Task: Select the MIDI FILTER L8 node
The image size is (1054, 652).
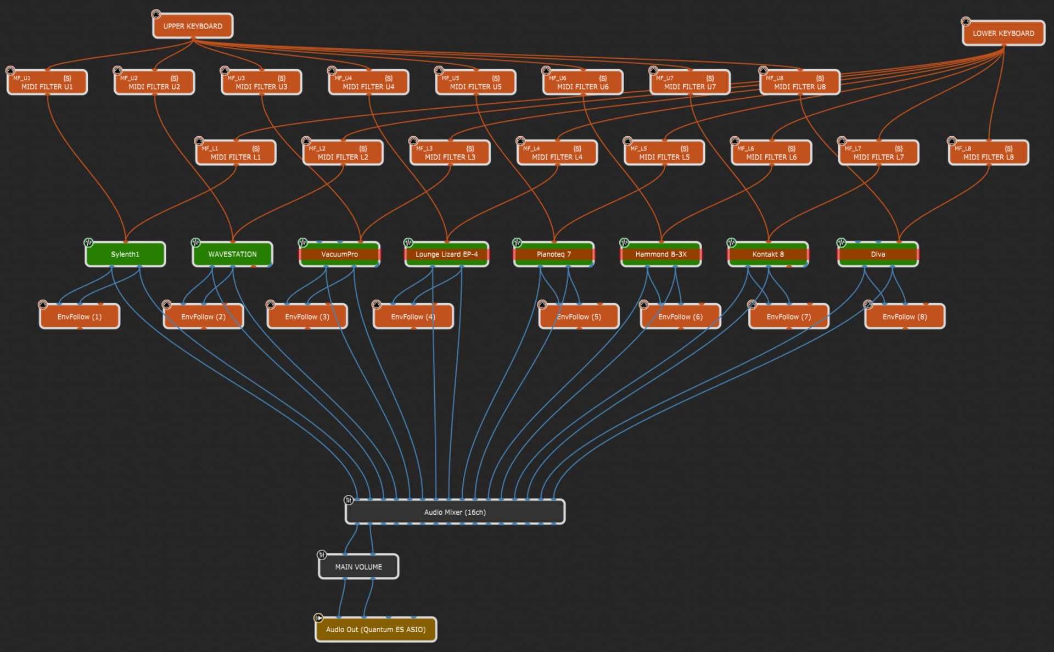Action: pyautogui.click(x=989, y=153)
